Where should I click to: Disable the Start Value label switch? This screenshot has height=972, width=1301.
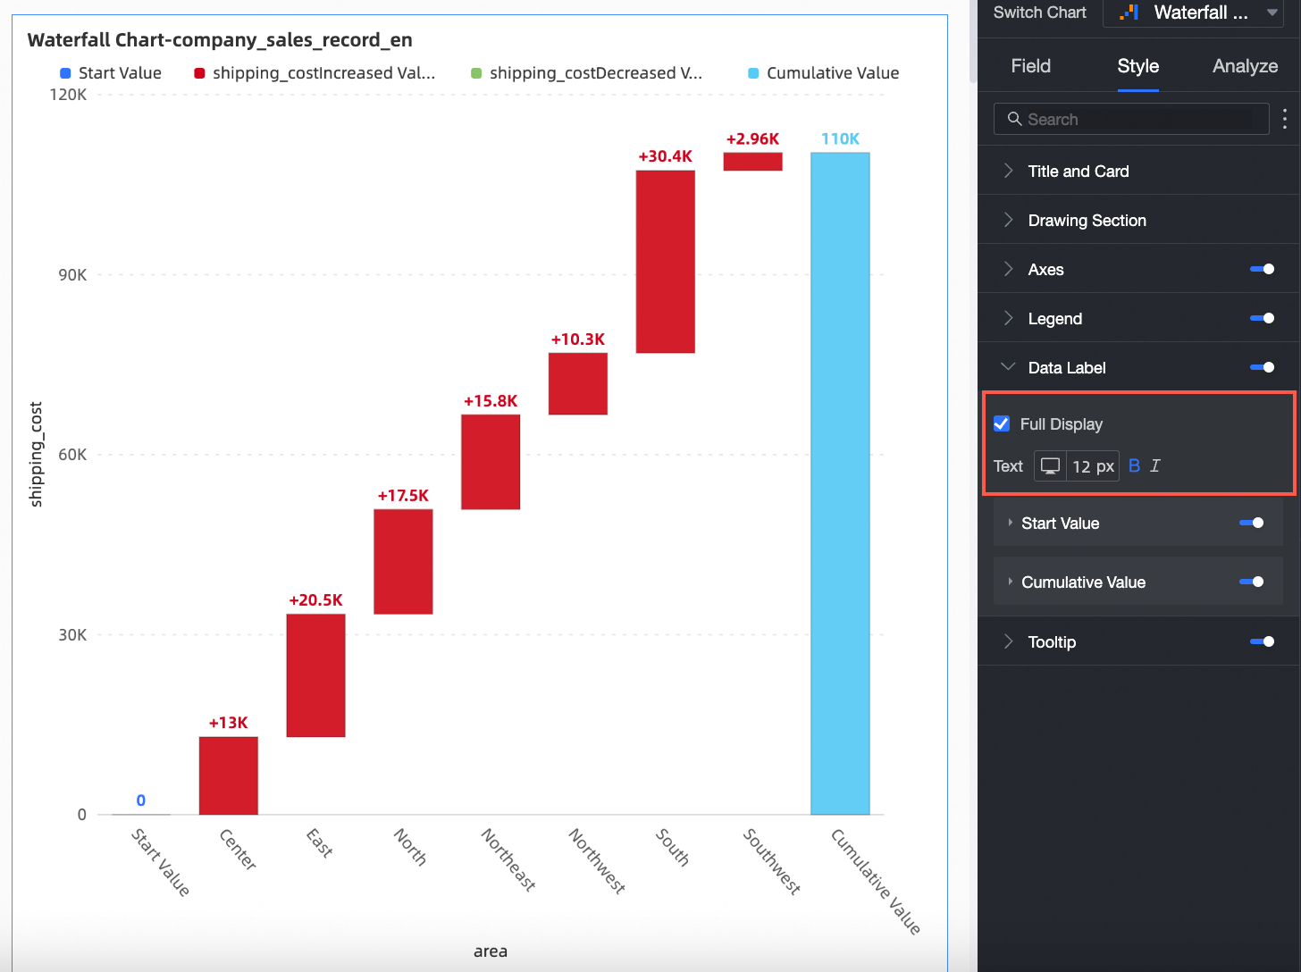pyautogui.click(x=1252, y=523)
